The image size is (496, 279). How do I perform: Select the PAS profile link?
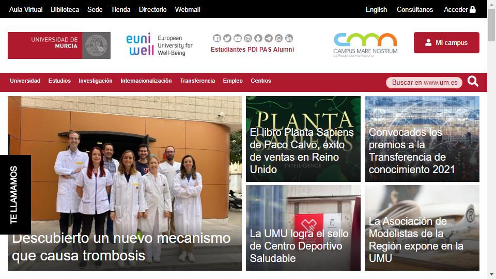click(x=266, y=50)
